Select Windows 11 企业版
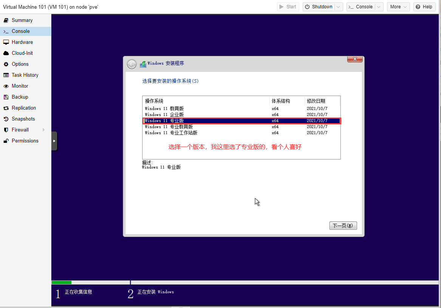This screenshot has height=308, width=441. pos(241,115)
